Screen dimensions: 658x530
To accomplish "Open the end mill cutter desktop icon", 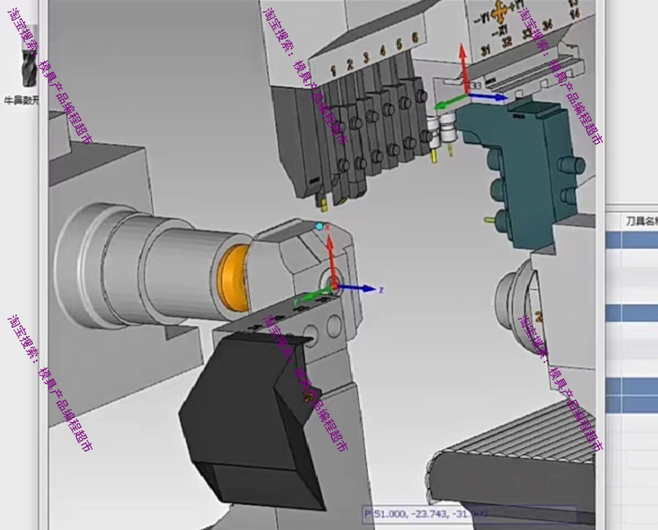I will tap(30, 69).
